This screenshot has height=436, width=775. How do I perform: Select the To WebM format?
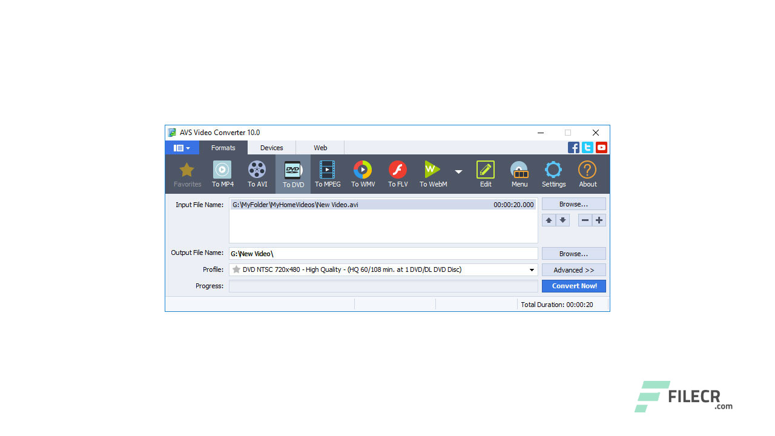(433, 174)
